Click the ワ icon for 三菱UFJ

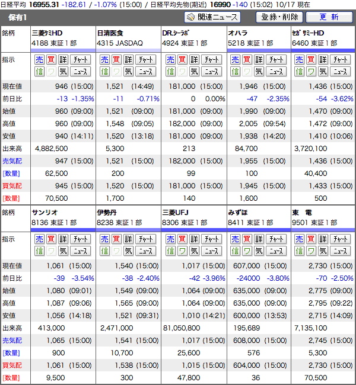(181, 251)
